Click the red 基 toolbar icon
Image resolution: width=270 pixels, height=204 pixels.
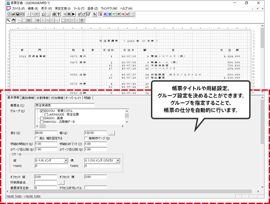coord(100,14)
